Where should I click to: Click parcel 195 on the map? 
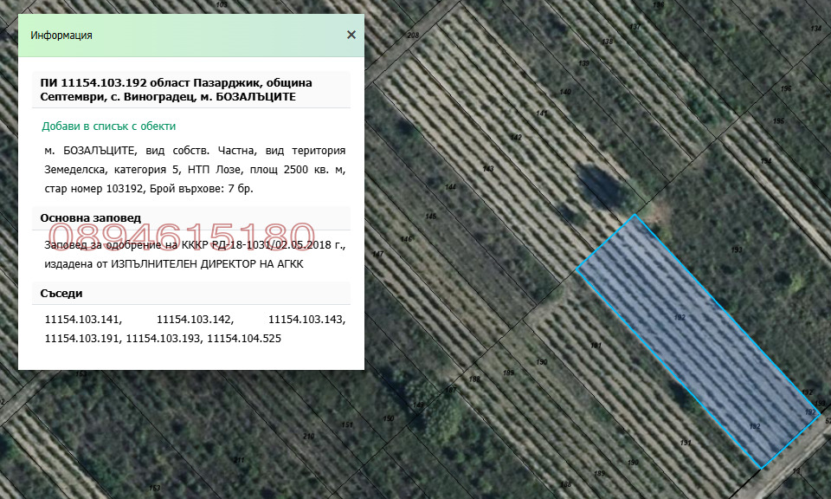pyautogui.click(x=778, y=121)
